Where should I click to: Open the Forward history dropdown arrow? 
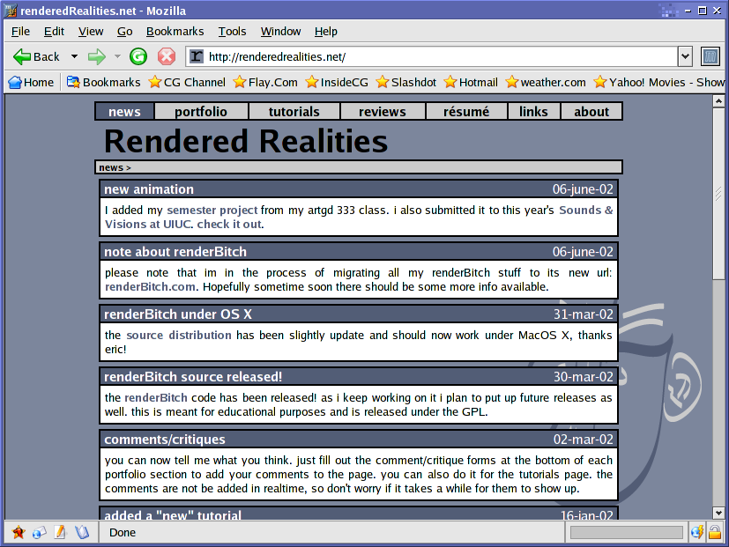pyautogui.click(x=117, y=56)
